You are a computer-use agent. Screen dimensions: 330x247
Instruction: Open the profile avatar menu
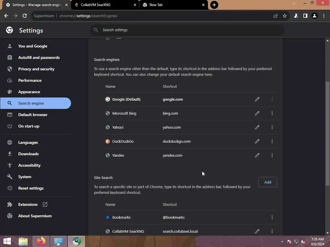pyautogui.click(x=315, y=16)
